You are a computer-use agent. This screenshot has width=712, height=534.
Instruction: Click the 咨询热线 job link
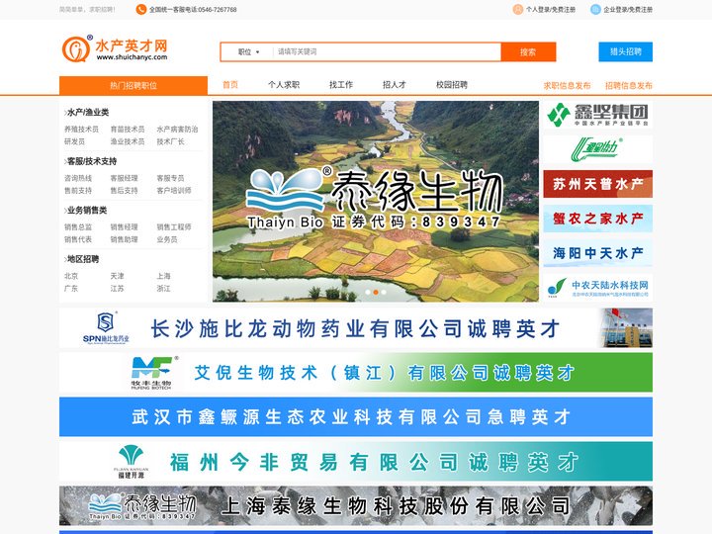78,178
